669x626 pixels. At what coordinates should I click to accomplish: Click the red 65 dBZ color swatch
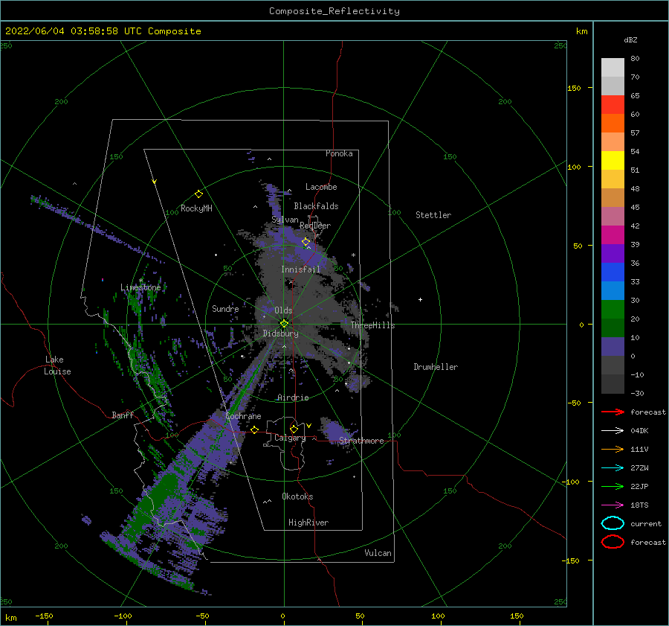click(x=613, y=105)
